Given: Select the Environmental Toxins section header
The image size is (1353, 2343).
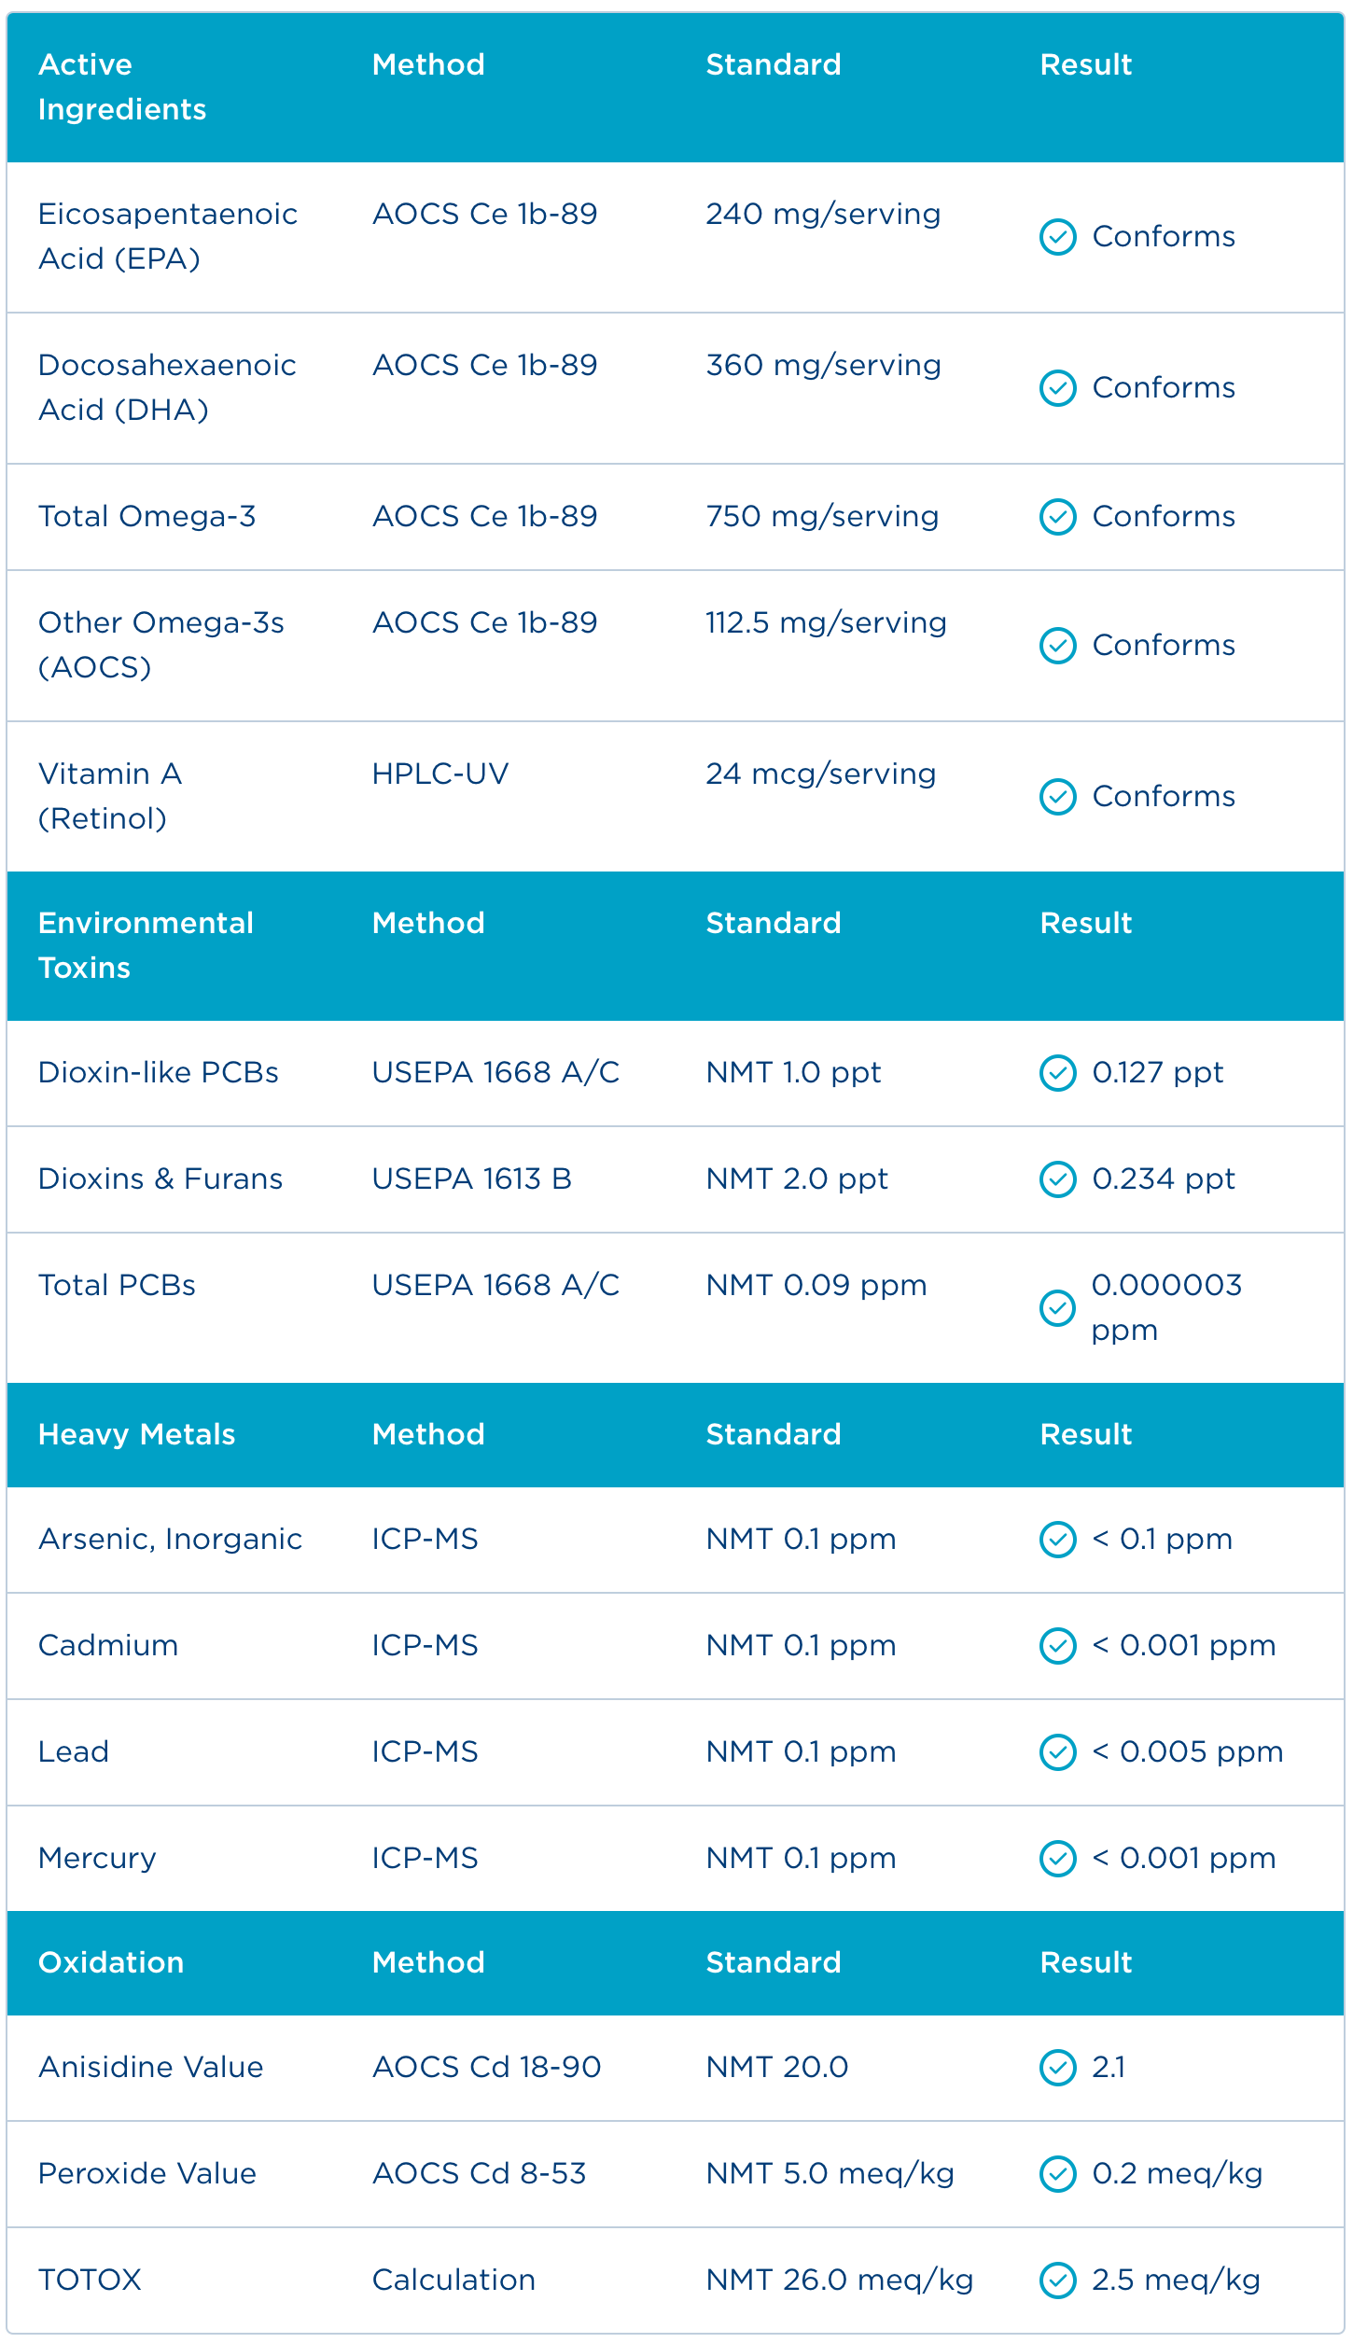Looking at the screenshot, I should [146, 945].
